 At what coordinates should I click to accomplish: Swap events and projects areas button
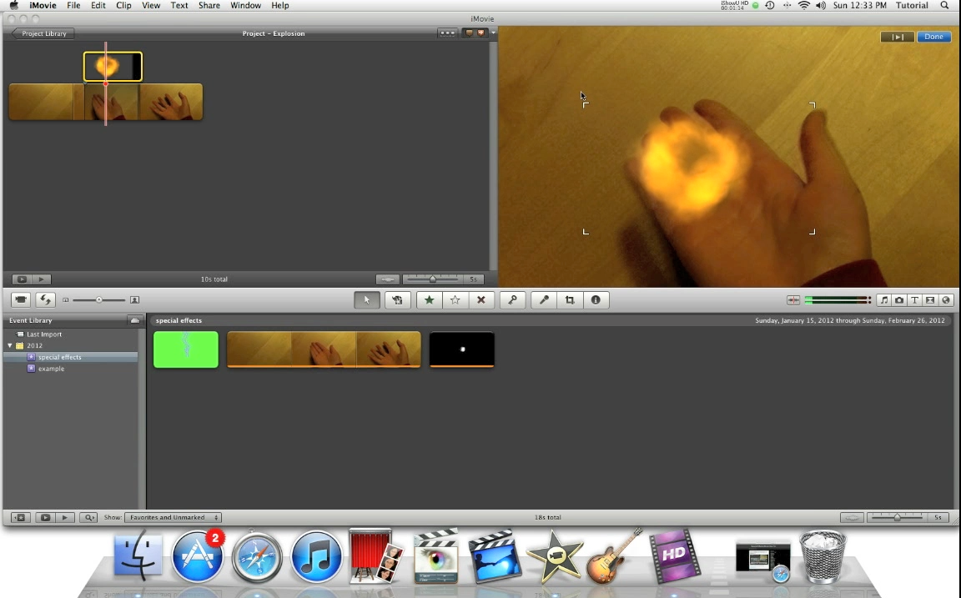click(46, 299)
